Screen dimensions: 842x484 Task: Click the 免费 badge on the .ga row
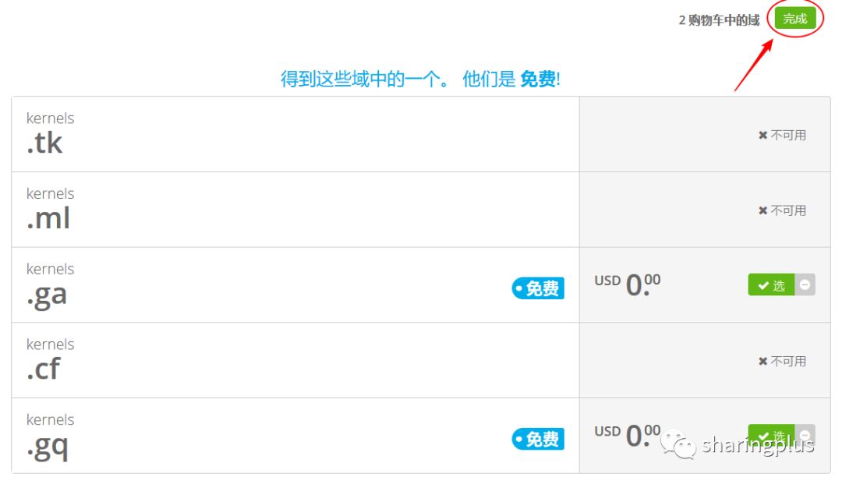538,288
